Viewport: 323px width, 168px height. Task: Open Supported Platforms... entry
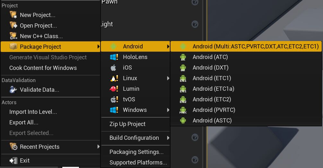138,163
